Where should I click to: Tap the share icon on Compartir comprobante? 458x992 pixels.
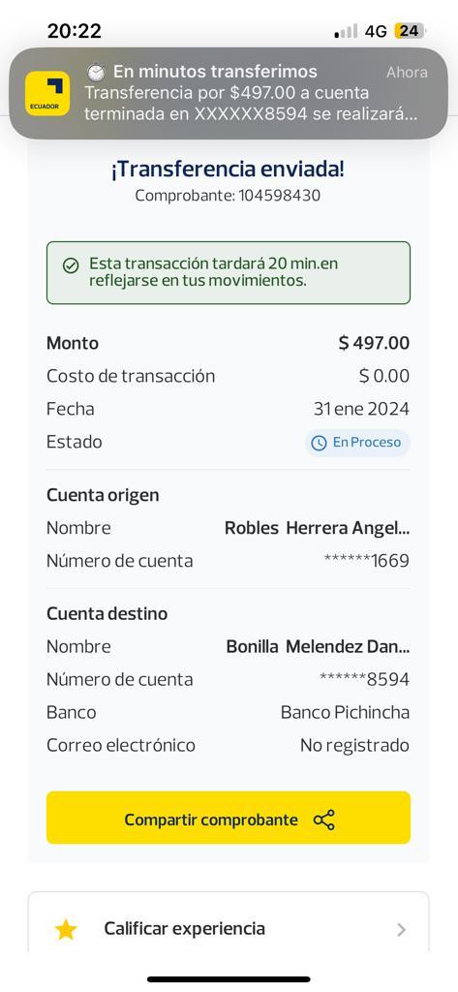point(323,820)
